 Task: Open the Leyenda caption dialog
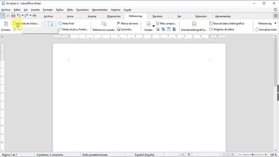click(125, 29)
